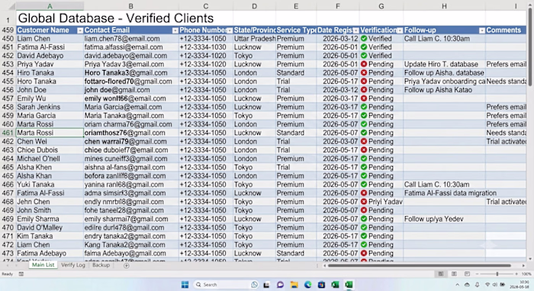
Task: Select row header 450
Action: pyautogui.click(x=8, y=39)
